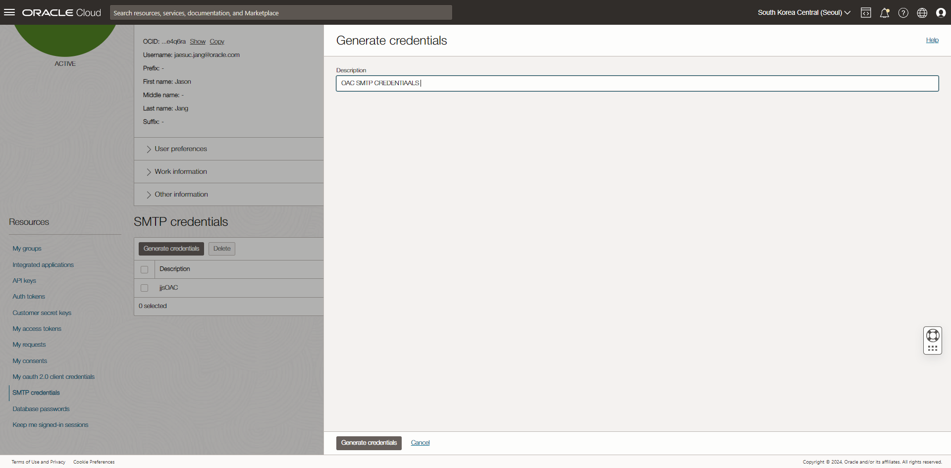
Task: Open My consents resource
Action: (30, 361)
